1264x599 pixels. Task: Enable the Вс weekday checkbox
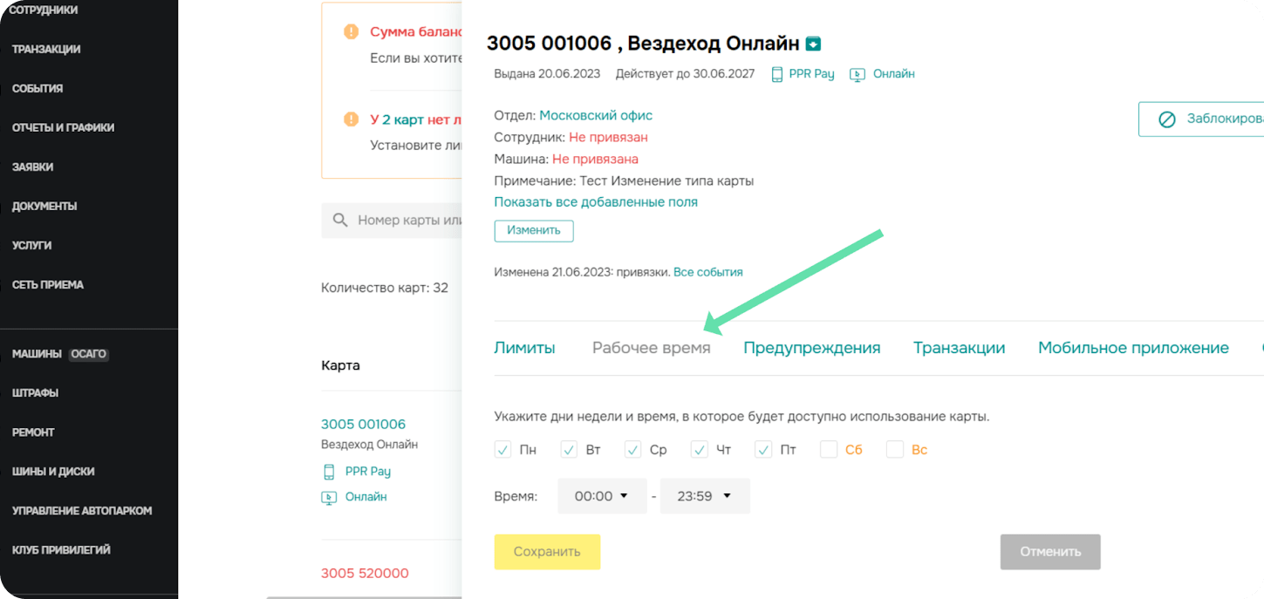(895, 450)
